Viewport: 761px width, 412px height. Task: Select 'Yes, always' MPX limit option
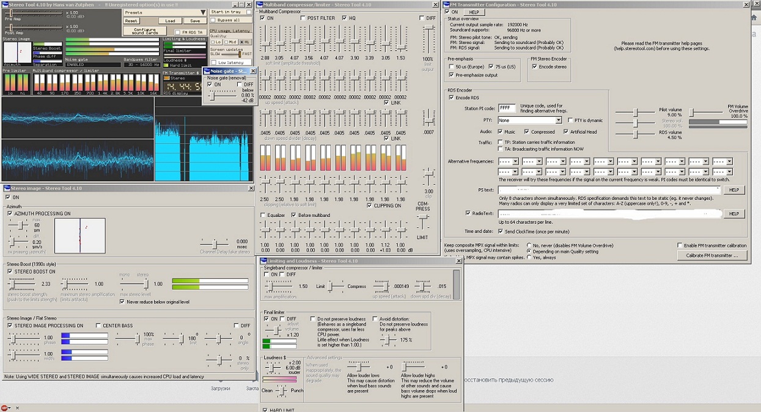[x=529, y=257]
